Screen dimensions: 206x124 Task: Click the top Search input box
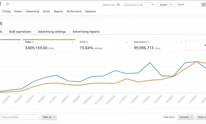[x=189, y=4]
